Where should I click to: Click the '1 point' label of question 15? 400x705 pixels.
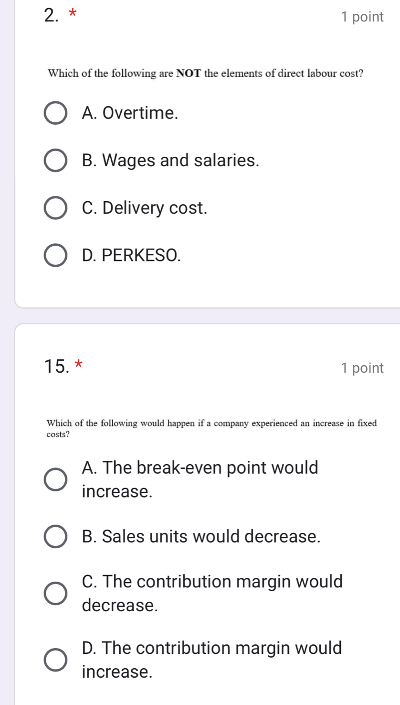coord(362,368)
